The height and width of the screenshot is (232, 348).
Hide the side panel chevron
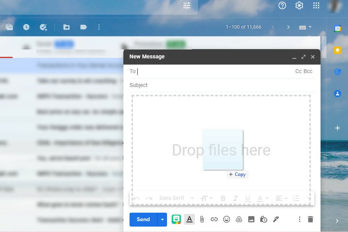tap(337, 221)
